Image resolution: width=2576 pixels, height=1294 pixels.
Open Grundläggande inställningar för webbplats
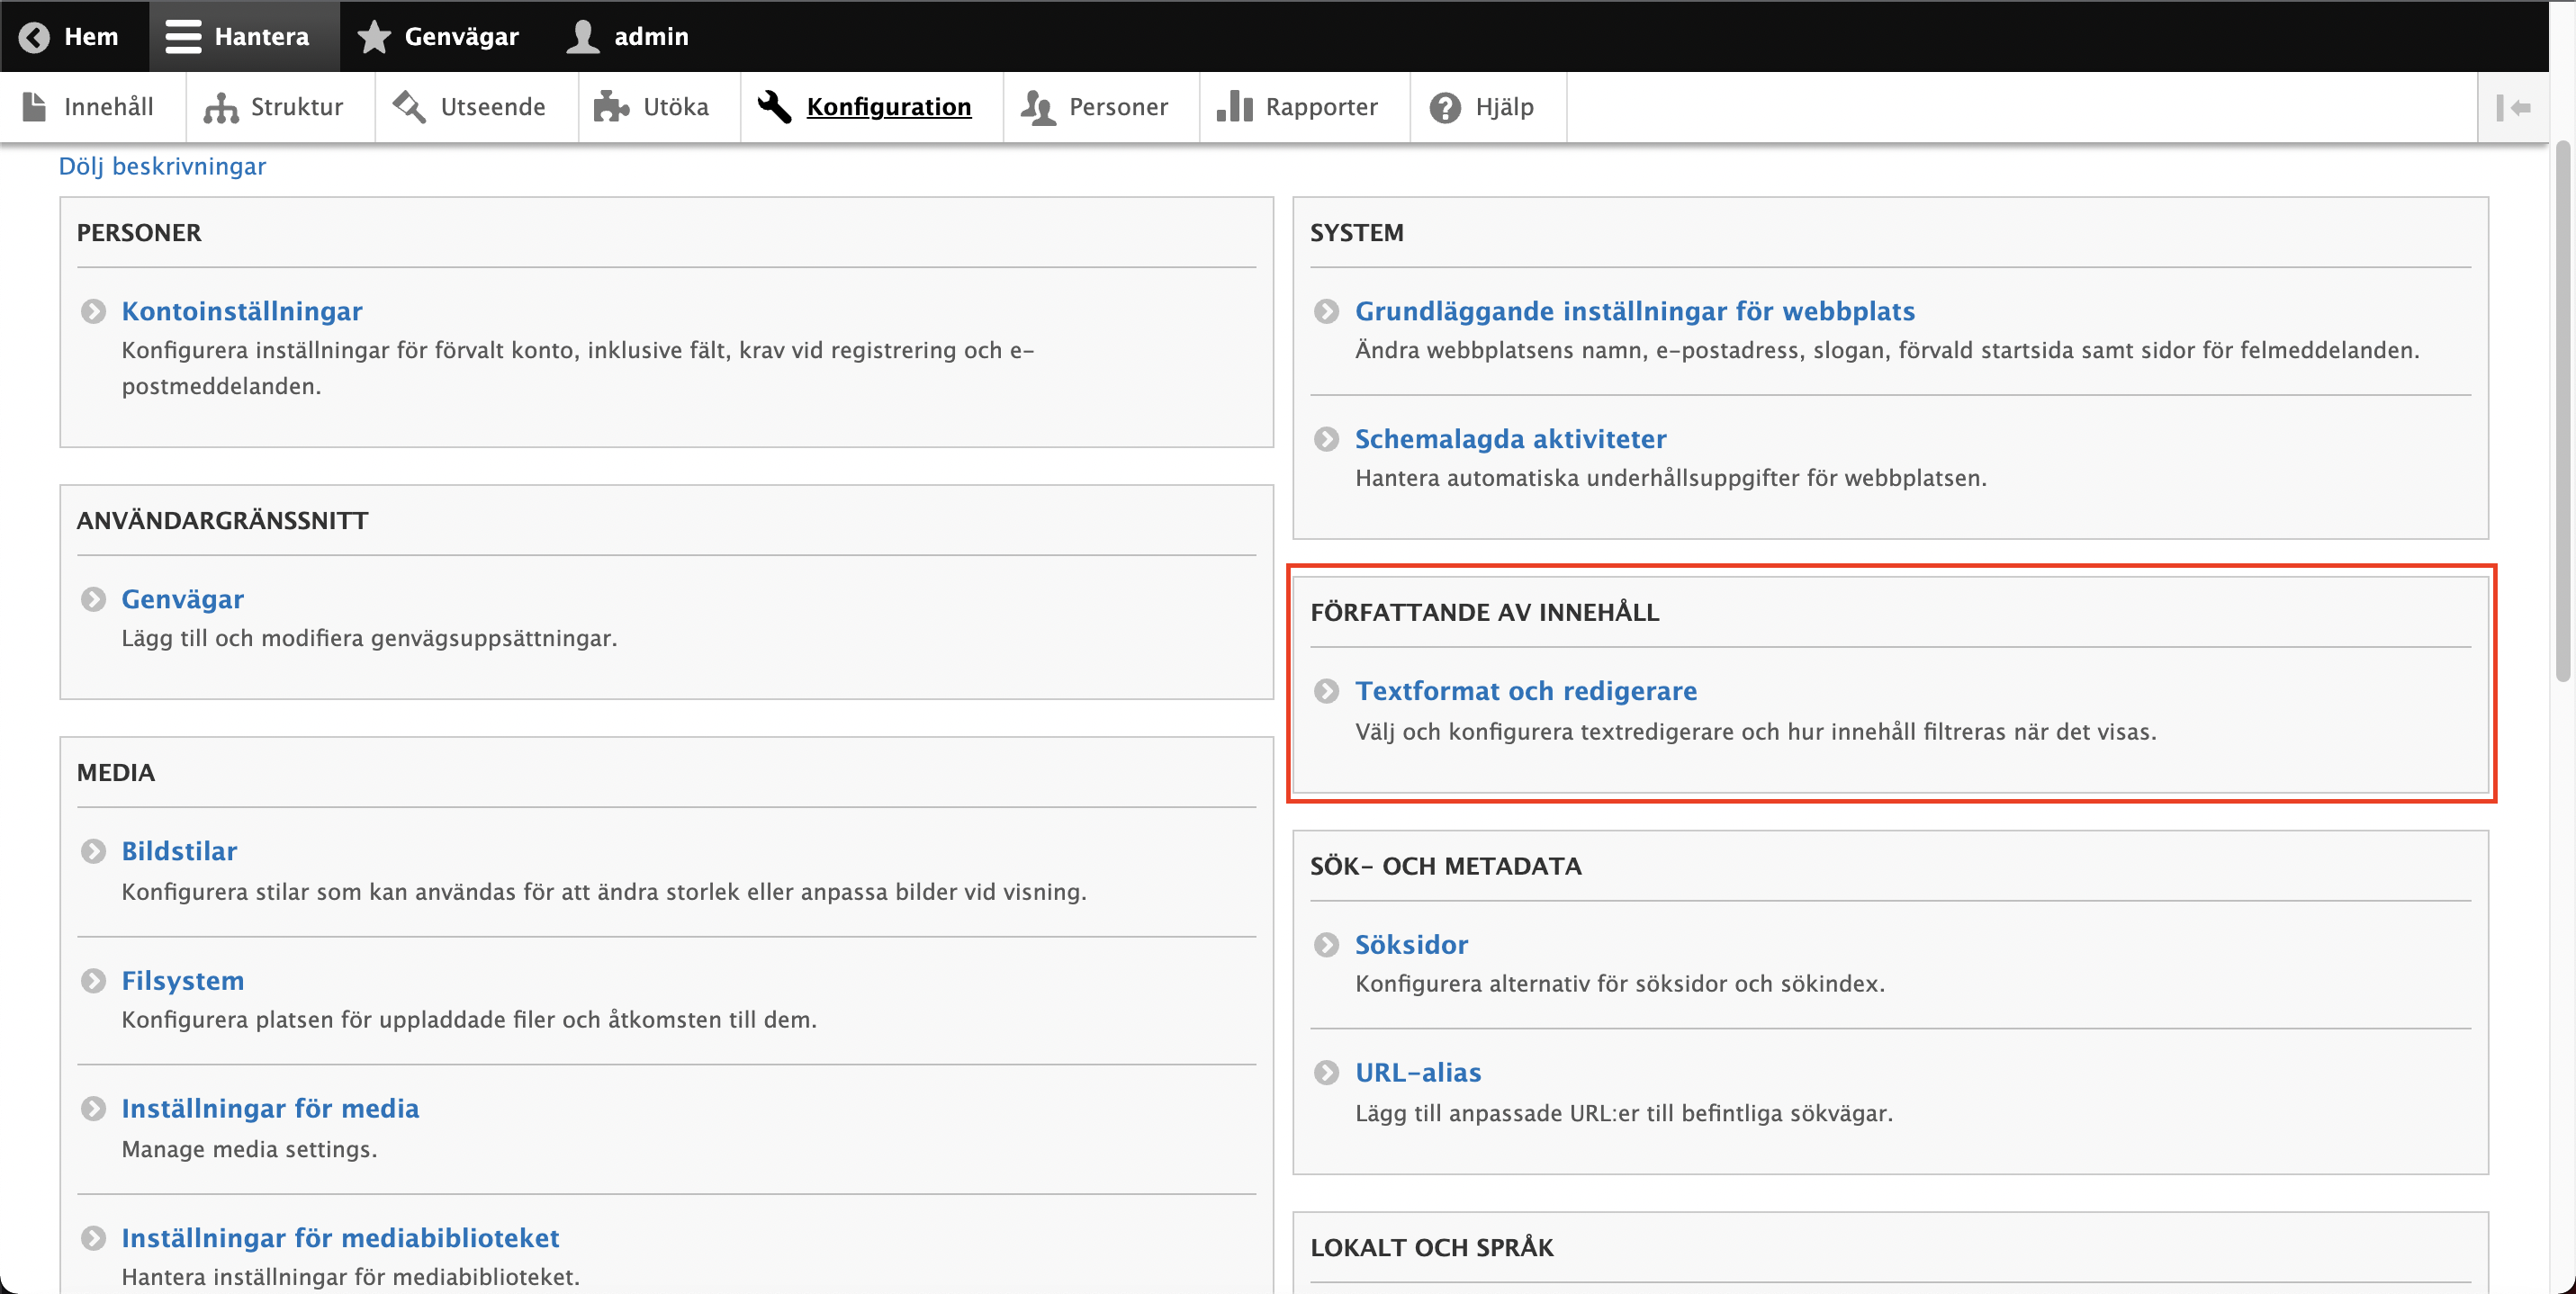(x=1635, y=312)
